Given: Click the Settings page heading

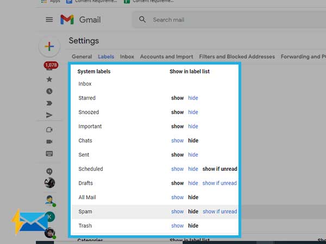Looking at the screenshot, I should 84,41.
